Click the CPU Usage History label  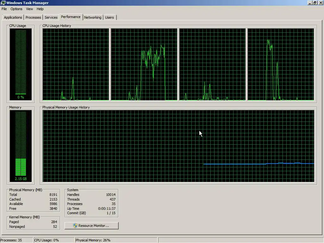57,26
